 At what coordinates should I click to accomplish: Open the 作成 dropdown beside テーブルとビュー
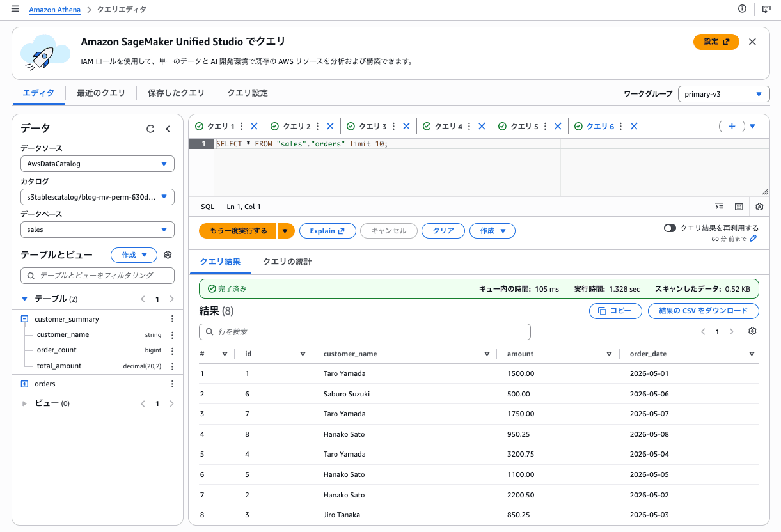point(134,255)
